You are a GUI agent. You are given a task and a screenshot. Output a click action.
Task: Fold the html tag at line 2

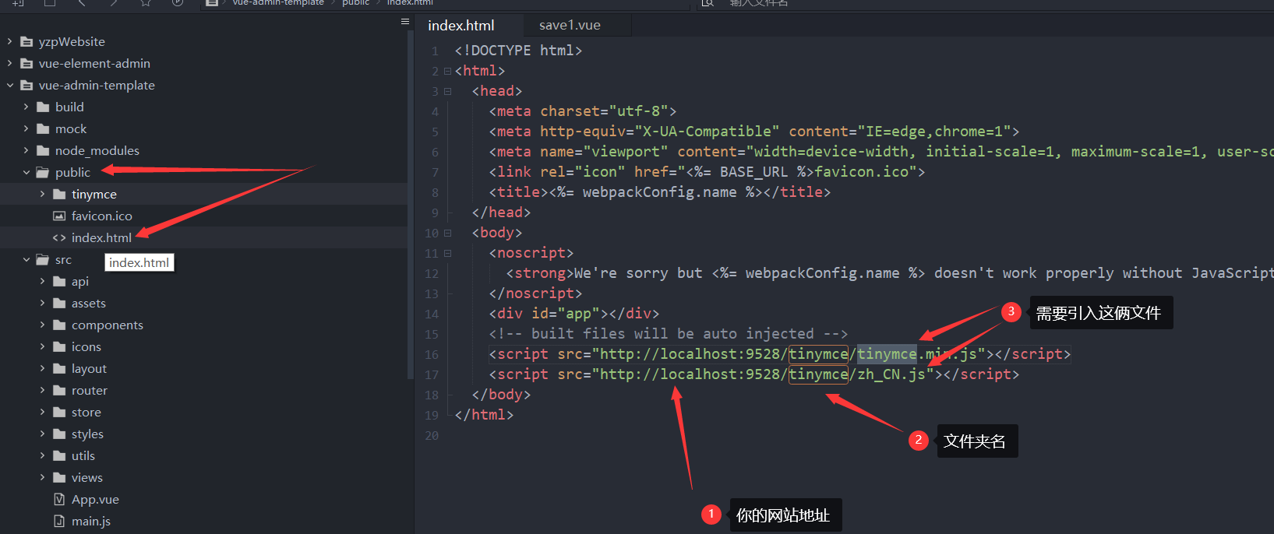[x=447, y=71]
